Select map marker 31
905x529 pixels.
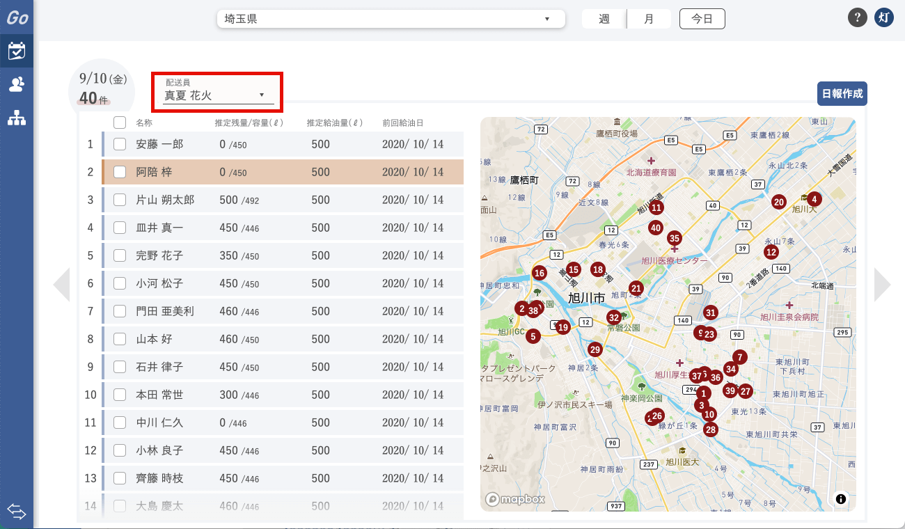(x=710, y=313)
